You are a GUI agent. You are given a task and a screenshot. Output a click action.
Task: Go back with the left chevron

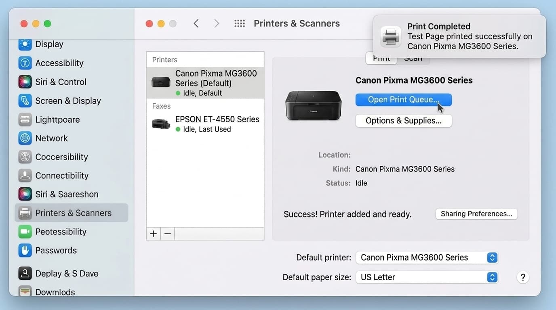click(196, 23)
